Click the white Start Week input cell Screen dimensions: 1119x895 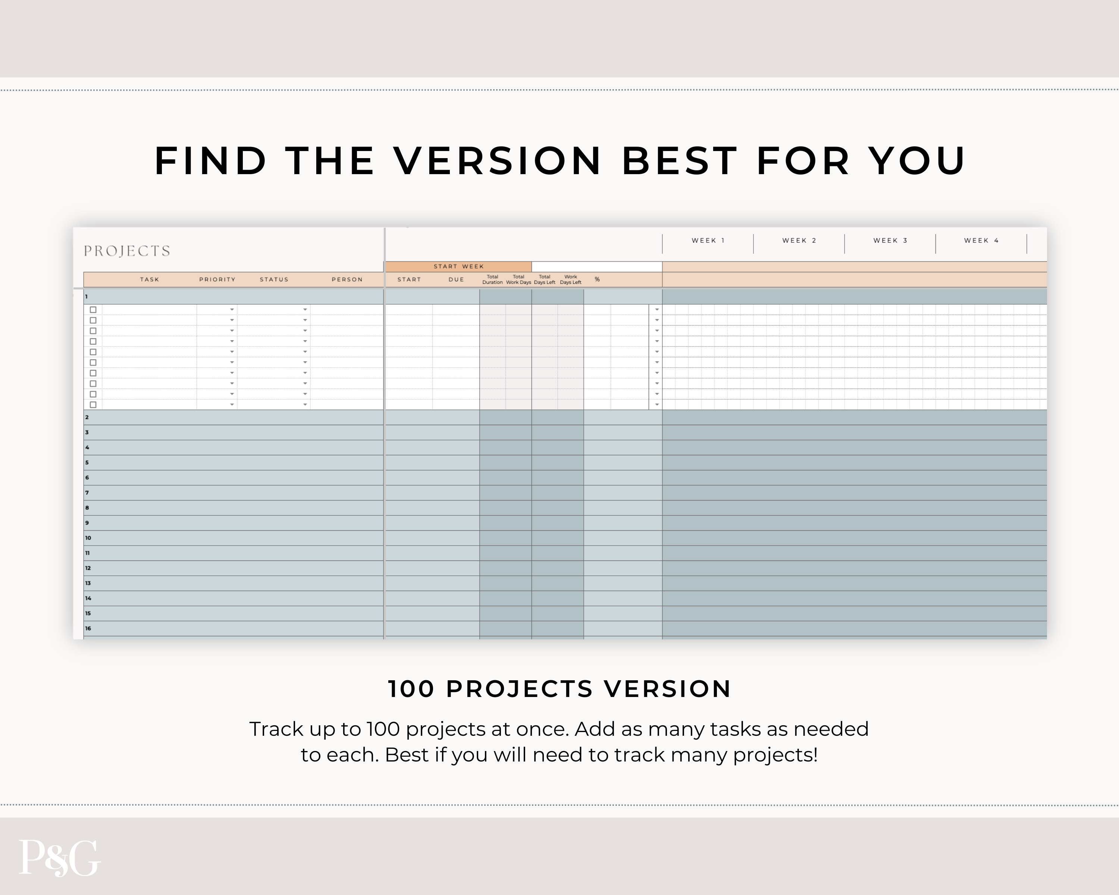tap(596, 267)
